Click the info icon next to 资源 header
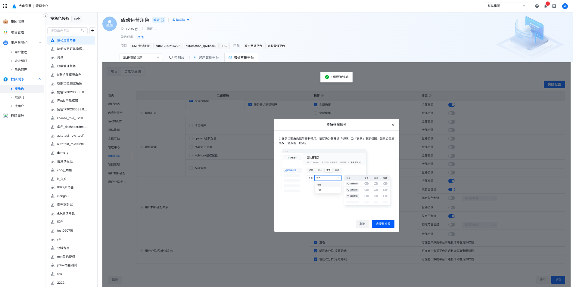This screenshot has height=287, width=573. pyautogui.click(x=430, y=96)
